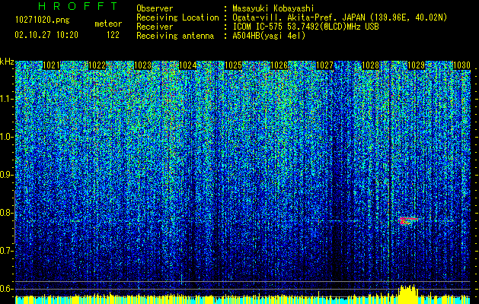
Task: Click the 1021 time marker
Action: coord(51,65)
